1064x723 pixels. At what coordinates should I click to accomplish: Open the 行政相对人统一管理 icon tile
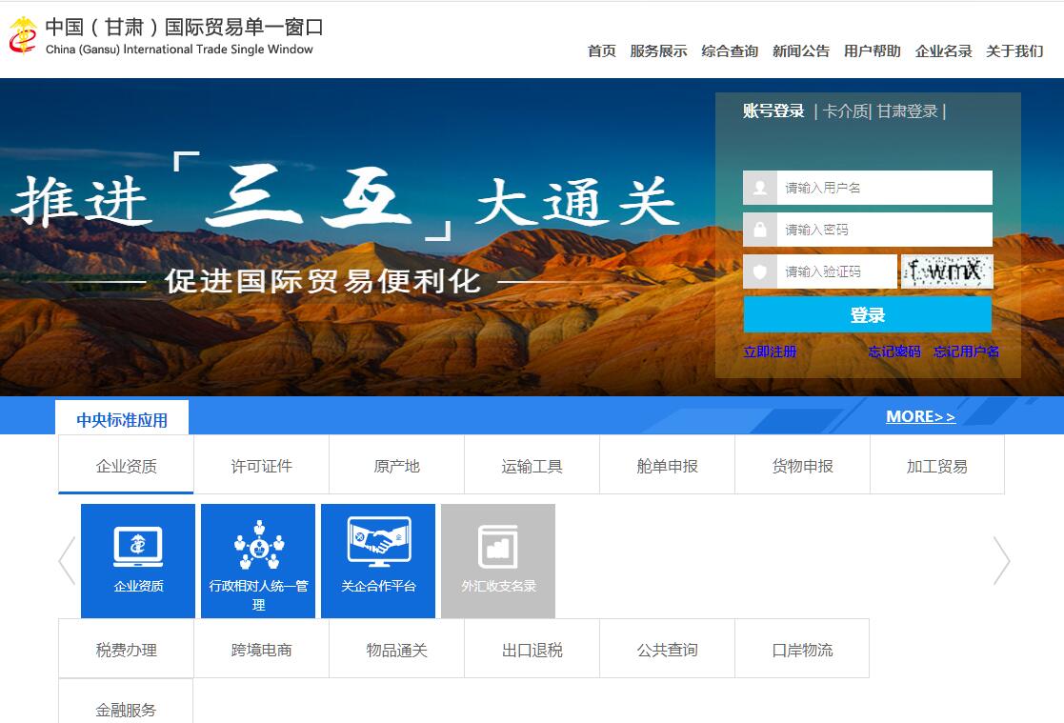[258, 560]
